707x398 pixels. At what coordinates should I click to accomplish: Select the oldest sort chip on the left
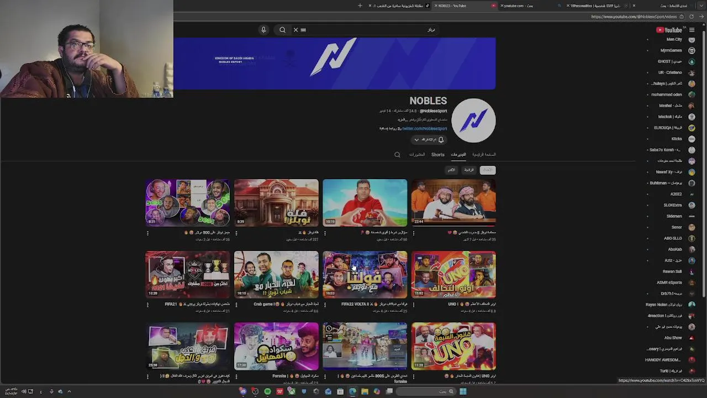pos(451,170)
